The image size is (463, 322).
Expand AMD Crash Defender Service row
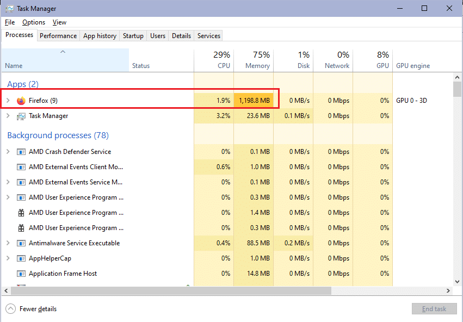8,152
